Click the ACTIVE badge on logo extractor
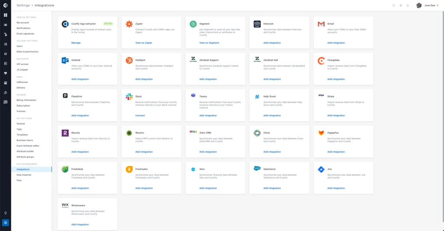 [108, 24]
